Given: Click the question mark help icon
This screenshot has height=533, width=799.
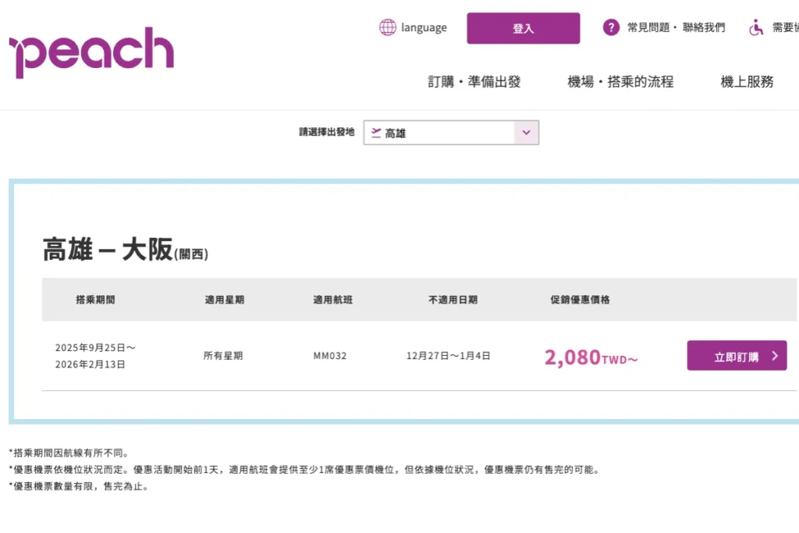Looking at the screenshot, I should point(611,27).
